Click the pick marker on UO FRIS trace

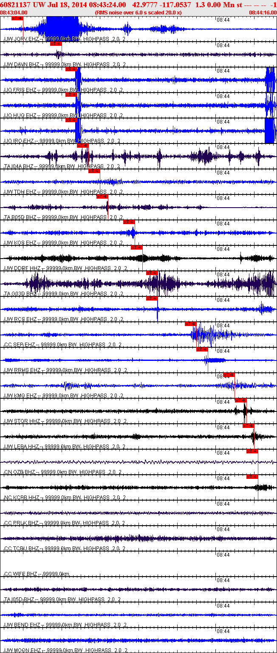point(71,69)
